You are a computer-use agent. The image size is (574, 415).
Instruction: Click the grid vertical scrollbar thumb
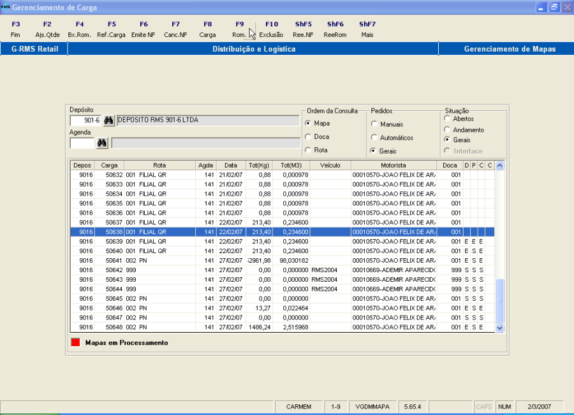pos(499,300)
